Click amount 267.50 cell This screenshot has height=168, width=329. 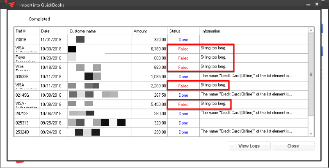click(150, 95)
